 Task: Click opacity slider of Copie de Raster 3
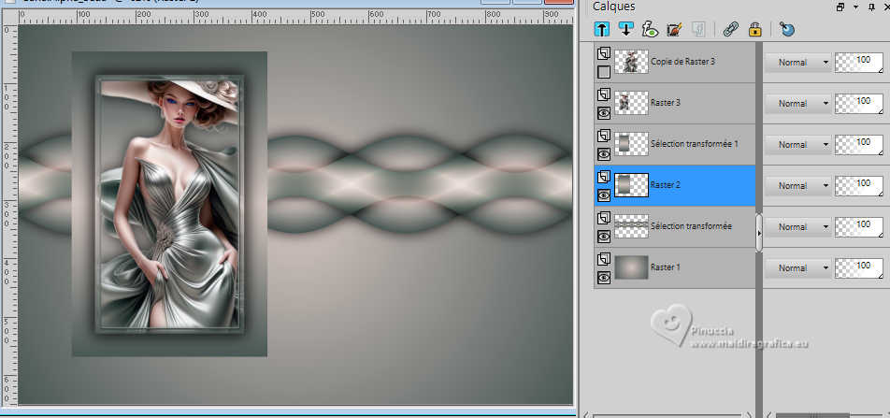[859, 63]
